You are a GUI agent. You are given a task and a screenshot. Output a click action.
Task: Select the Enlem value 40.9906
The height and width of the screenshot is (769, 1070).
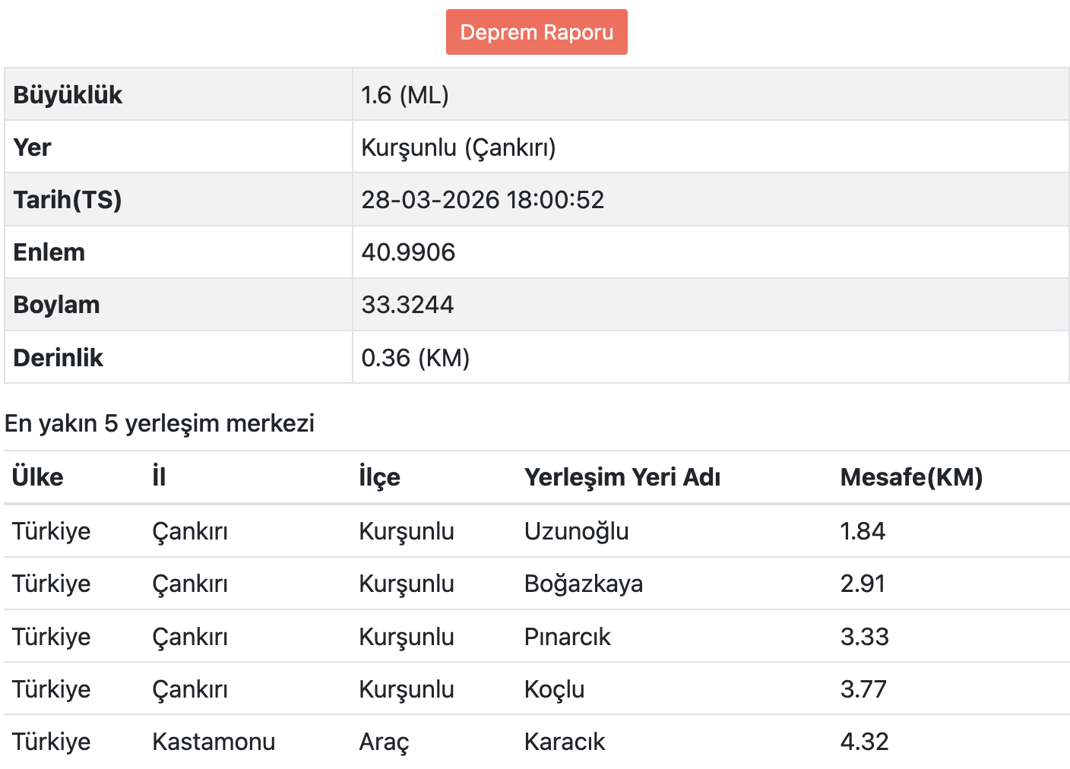408,252
